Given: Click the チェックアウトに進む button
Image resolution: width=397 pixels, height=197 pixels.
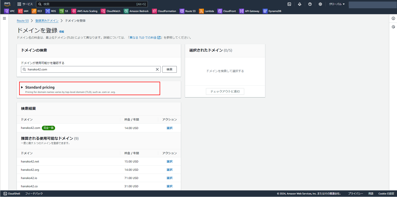Looking at the screenshot, I should pos(225,91).
